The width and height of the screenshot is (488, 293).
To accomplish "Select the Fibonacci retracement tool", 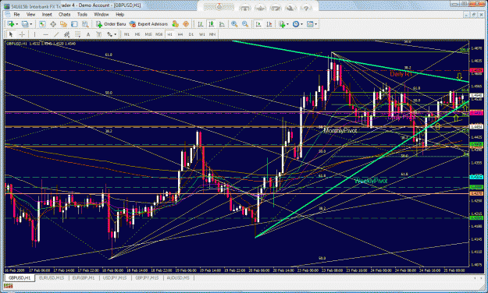I will point(77,34).
